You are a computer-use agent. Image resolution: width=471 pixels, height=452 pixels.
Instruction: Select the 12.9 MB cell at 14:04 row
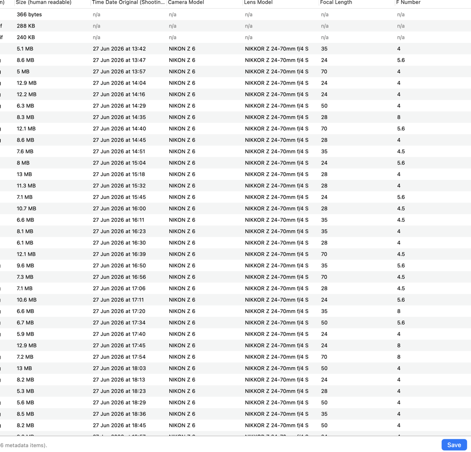coord(27,83)
